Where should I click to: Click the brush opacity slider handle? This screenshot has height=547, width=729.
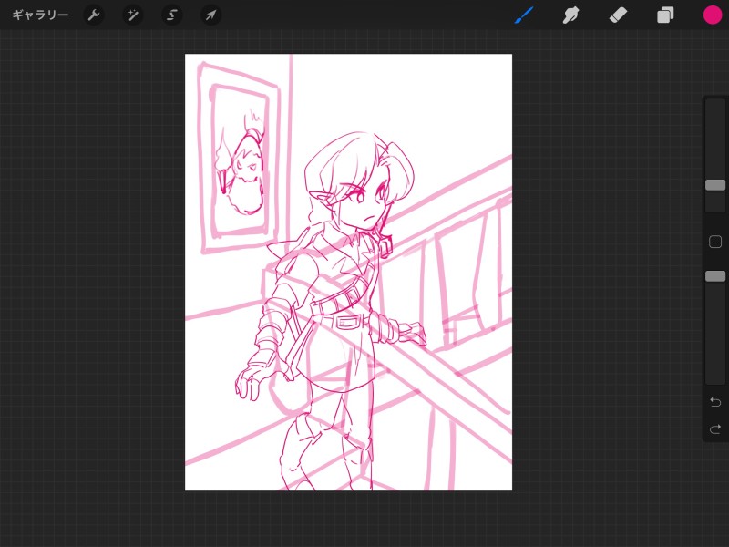715,276
